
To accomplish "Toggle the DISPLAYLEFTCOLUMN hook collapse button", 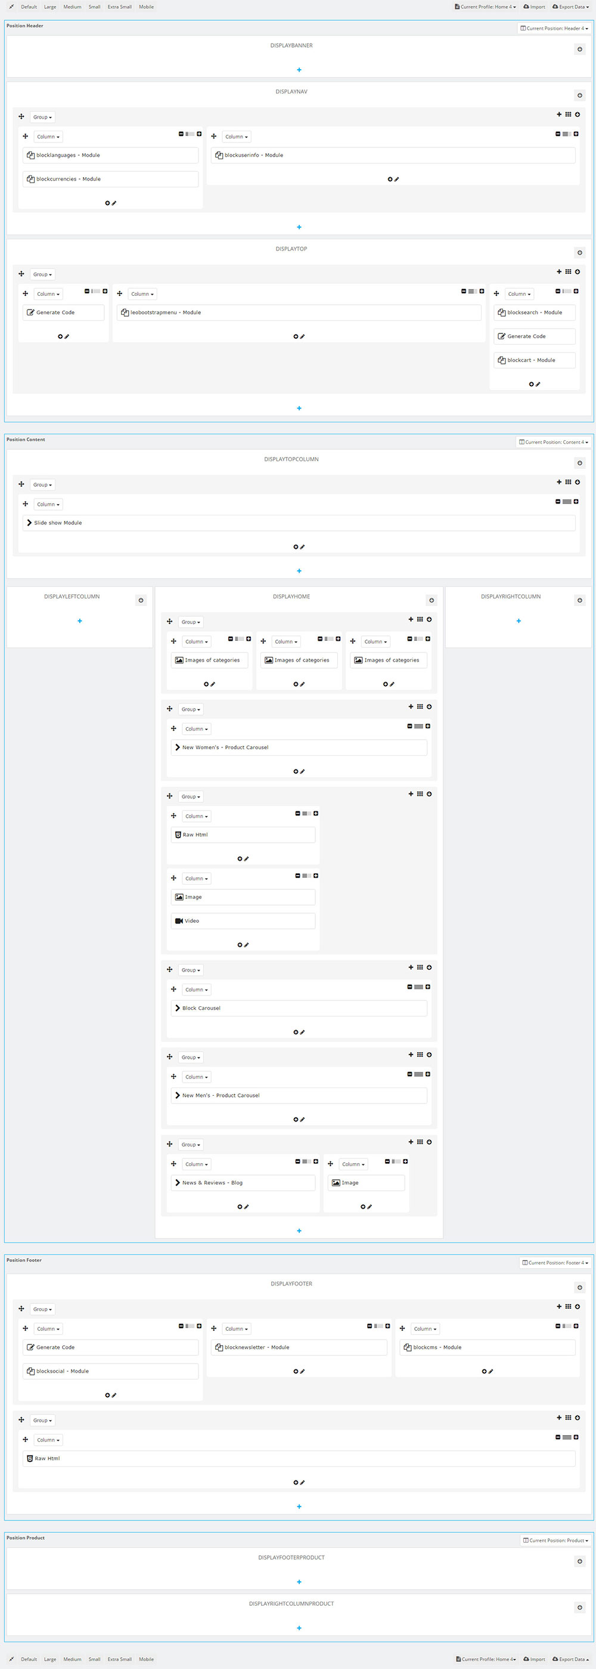I will [141, 600].
